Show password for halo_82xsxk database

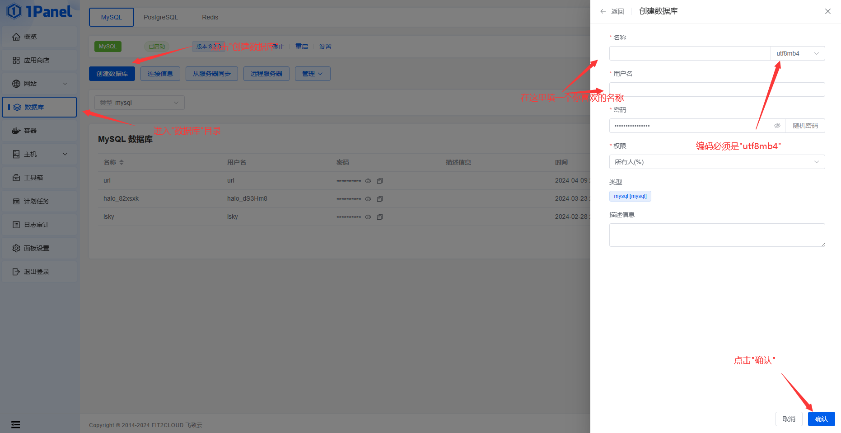point(368,199)
